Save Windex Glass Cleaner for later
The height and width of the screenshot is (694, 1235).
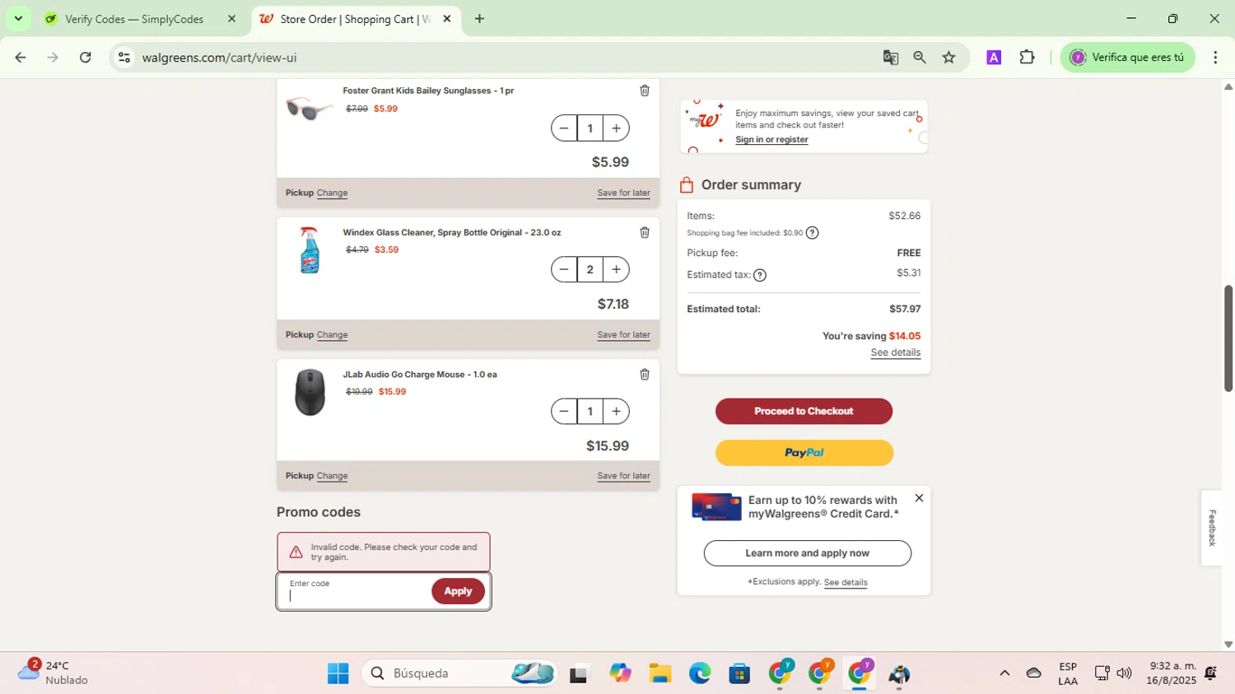(x=623, y=335)
